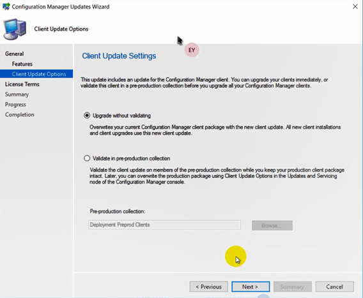Viewport: 363px width, 298px height.
Task: Click the greyed-out Summary button
Action: 293,287
